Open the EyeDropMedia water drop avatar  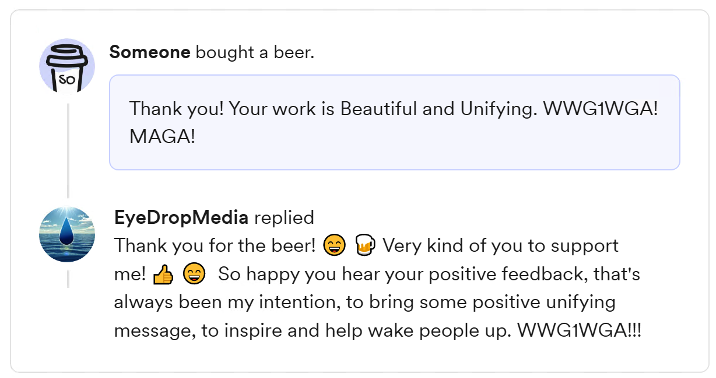coord(67,234)
